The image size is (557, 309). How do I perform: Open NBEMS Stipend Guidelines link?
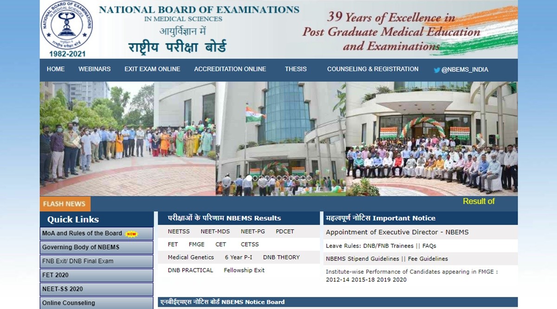[362, 259]
